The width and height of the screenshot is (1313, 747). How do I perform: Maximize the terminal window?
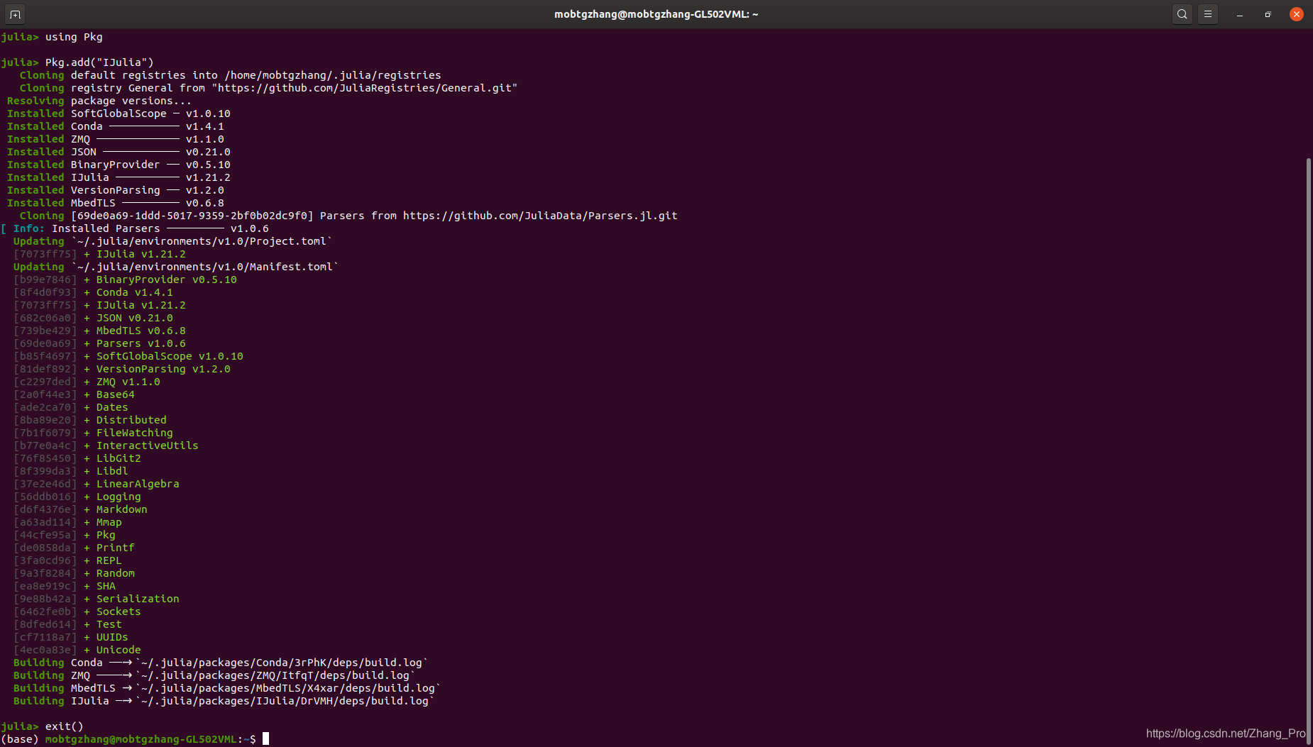pyautogui.click(x=1268, y=14)
